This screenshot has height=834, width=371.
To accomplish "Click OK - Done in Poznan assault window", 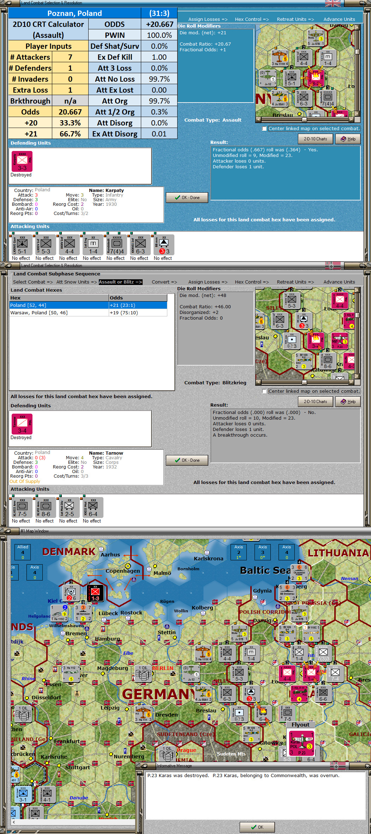I will tap(187, 198).
